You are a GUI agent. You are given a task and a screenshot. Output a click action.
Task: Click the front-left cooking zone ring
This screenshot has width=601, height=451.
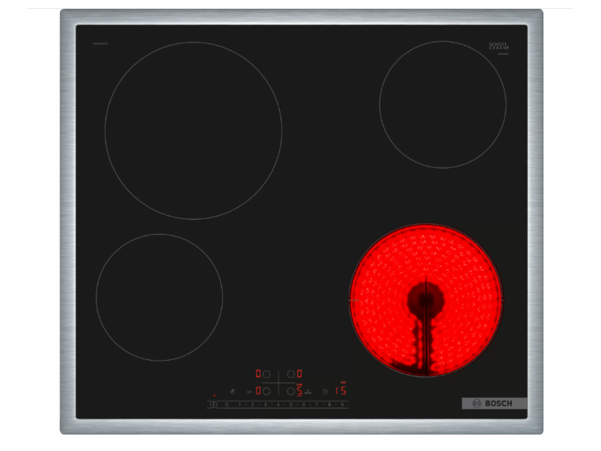coord(159,297)
